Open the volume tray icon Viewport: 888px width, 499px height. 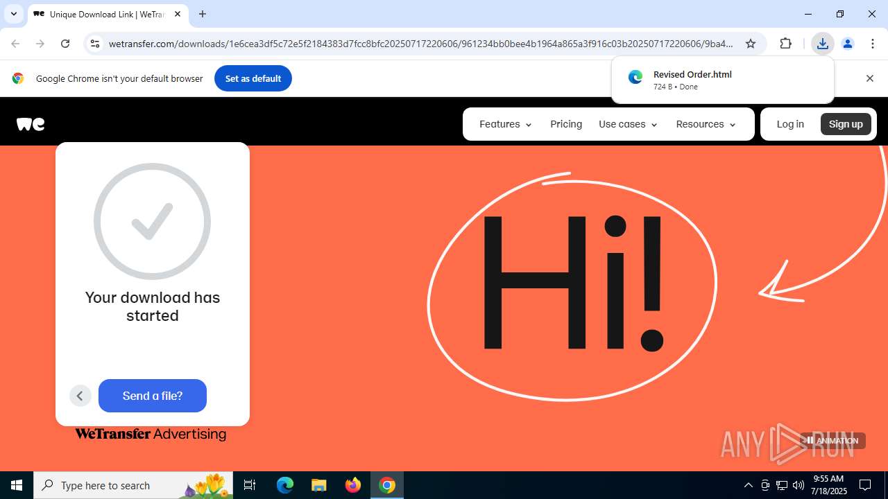799,485
